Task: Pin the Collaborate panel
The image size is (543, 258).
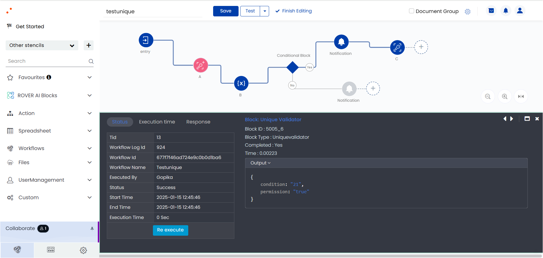Action: (x=92, y=229)
